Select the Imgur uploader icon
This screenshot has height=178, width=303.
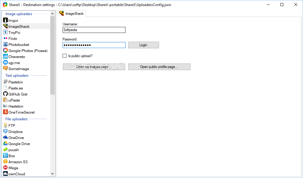coord(5,20)
